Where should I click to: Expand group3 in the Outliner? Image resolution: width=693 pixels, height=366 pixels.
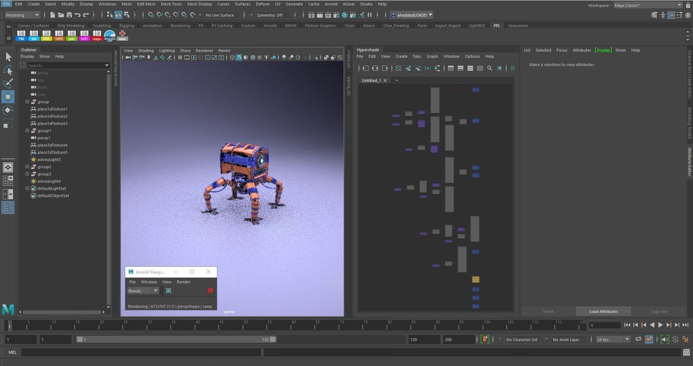point(27,174)
